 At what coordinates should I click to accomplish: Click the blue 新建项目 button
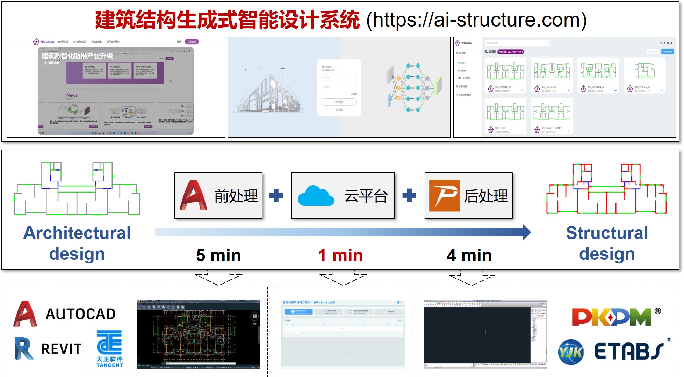pos(667,52)
